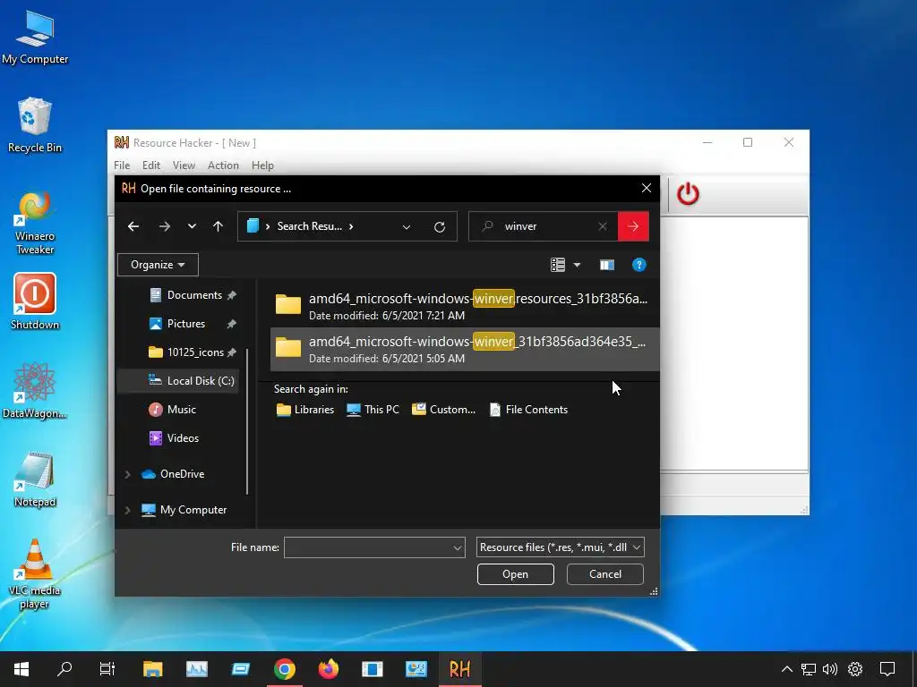Open the View menu in Resource Hacker
The width and height of the screenshot is (917, 687).
184,165
